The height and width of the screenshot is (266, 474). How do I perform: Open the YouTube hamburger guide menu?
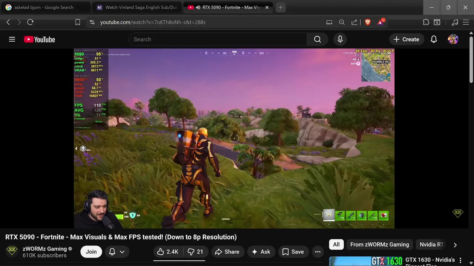tap(12, 39)
